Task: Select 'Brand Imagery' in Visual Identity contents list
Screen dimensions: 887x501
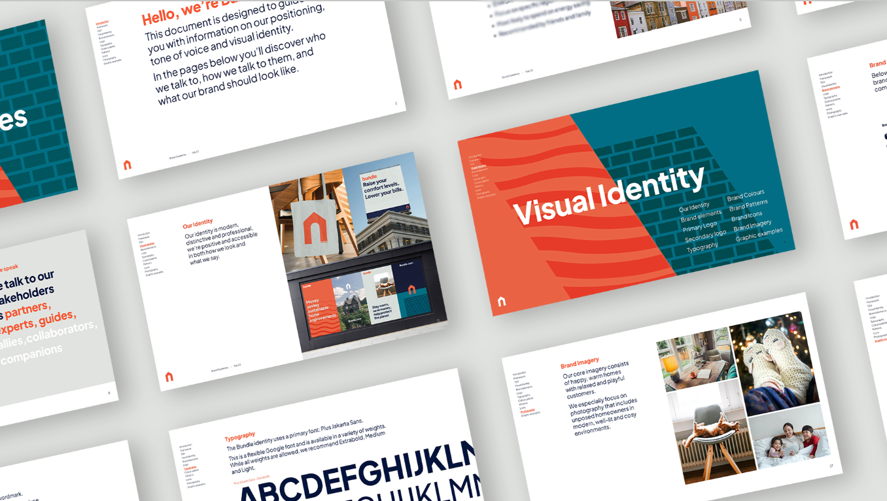Action: 752,226
